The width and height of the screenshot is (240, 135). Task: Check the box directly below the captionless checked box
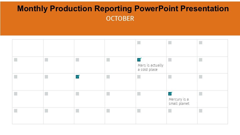click(77, 94)
